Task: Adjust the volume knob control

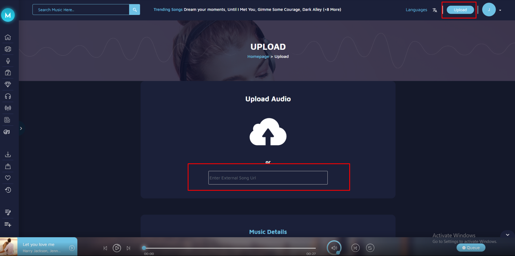Action: [334, 248]
